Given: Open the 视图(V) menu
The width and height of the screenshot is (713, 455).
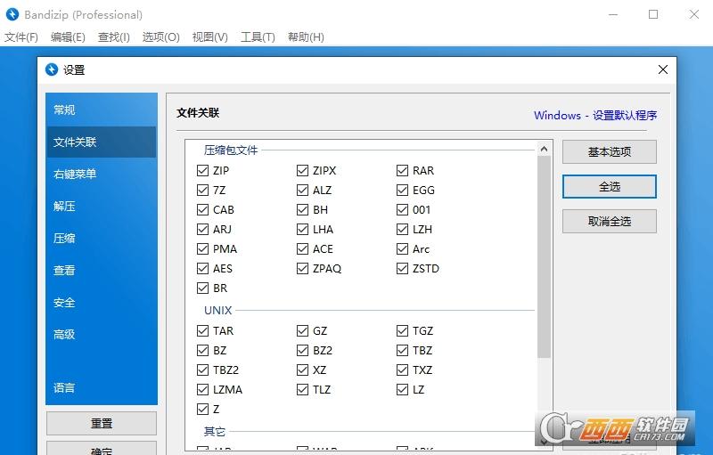Looking at the screenshot, I should [x=210, y=37].
